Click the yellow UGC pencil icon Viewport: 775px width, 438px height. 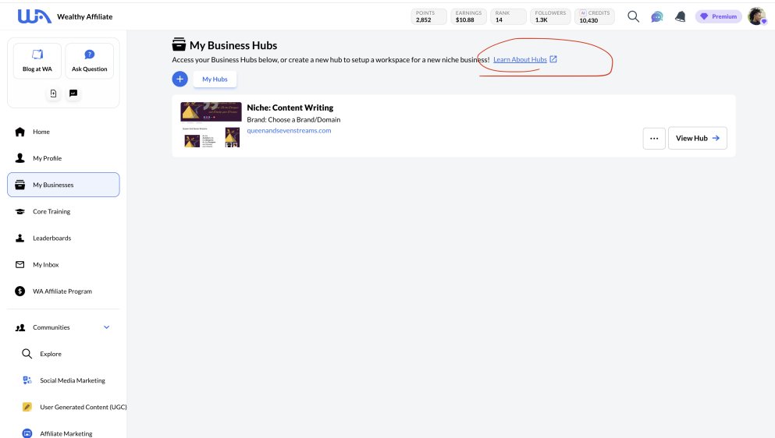click(x=27, y=407)
